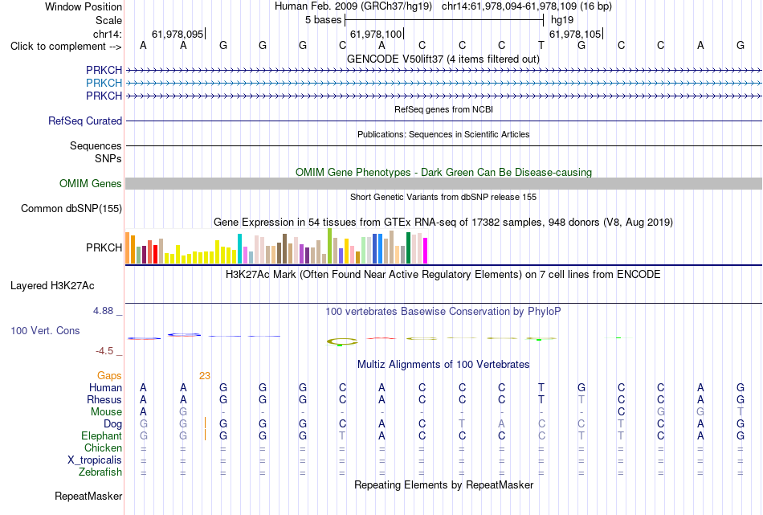Open 'RefSeq genes from NCBI' track title
The height and width of the screenshot is (515, 763).
pos(443,109)
